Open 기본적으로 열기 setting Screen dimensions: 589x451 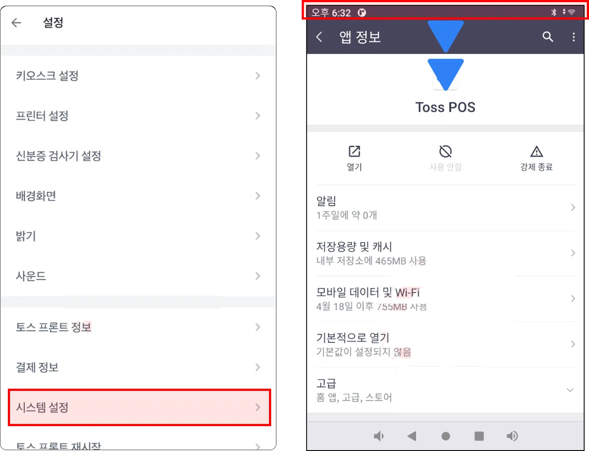[446, 344]
